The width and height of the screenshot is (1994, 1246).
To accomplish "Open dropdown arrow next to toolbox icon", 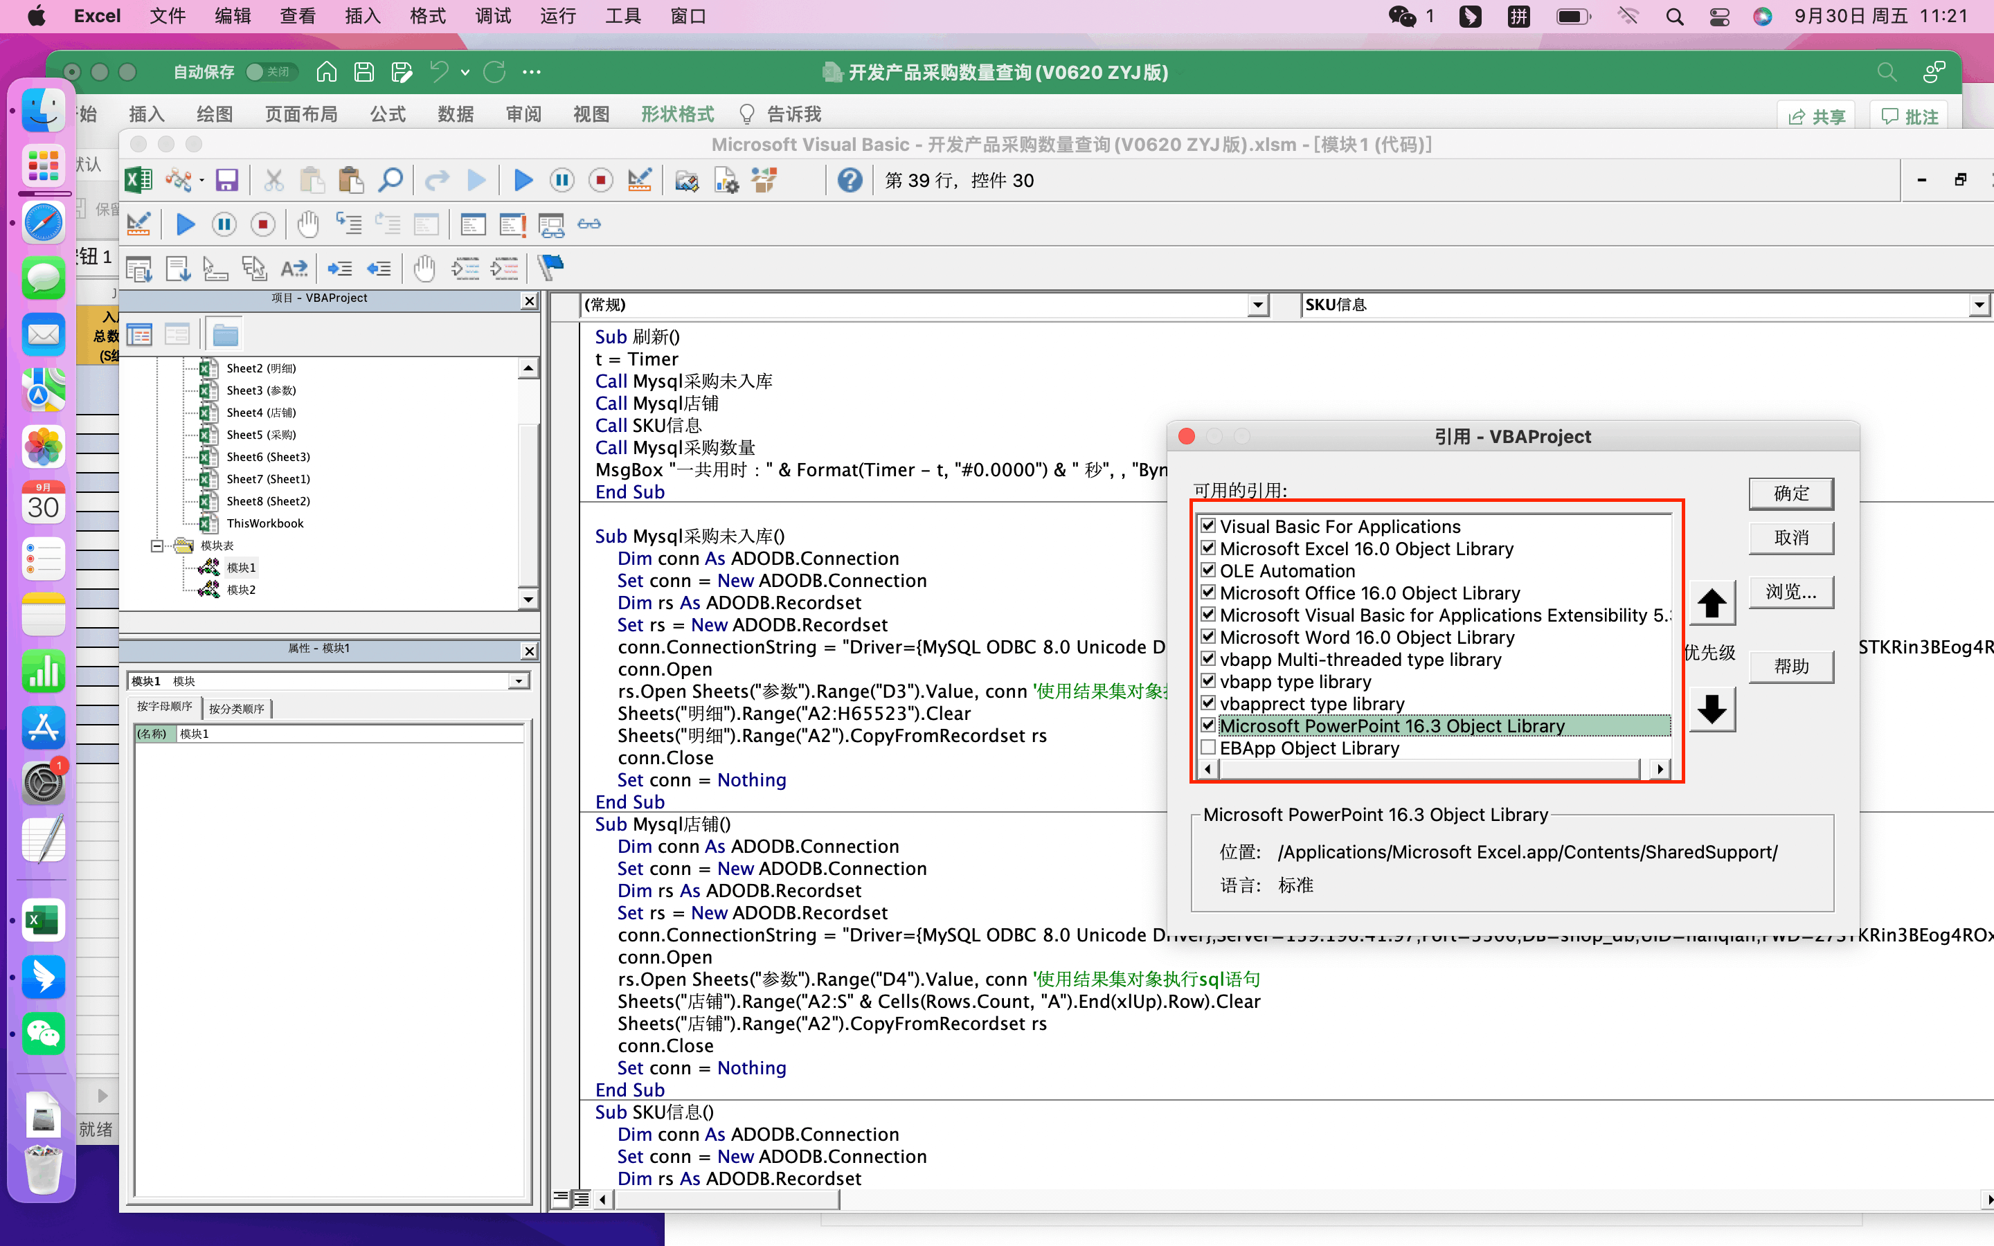I will 202,181.
